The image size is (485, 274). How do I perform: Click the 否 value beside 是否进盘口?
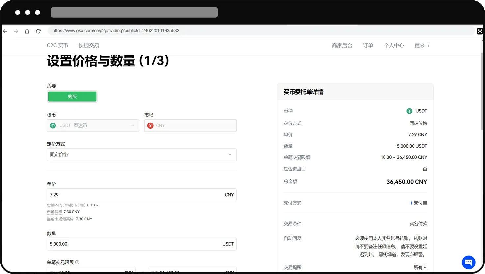click(425, 169)
